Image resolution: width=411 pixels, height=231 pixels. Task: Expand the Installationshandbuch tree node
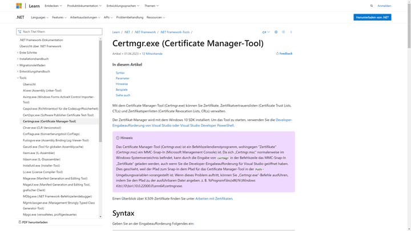coord(18,59)
